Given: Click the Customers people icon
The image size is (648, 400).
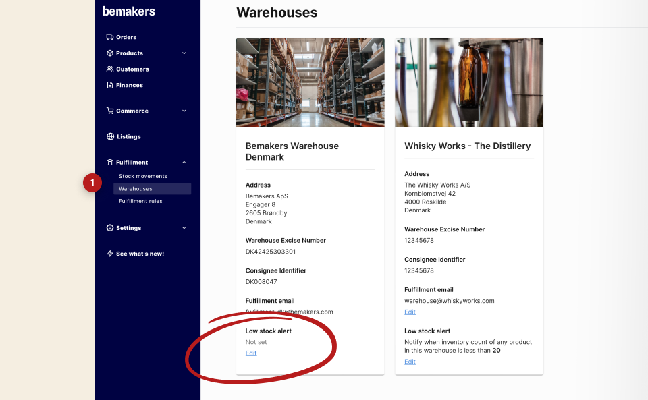Looking at the screenshot, I should click(x=110, y=69).
